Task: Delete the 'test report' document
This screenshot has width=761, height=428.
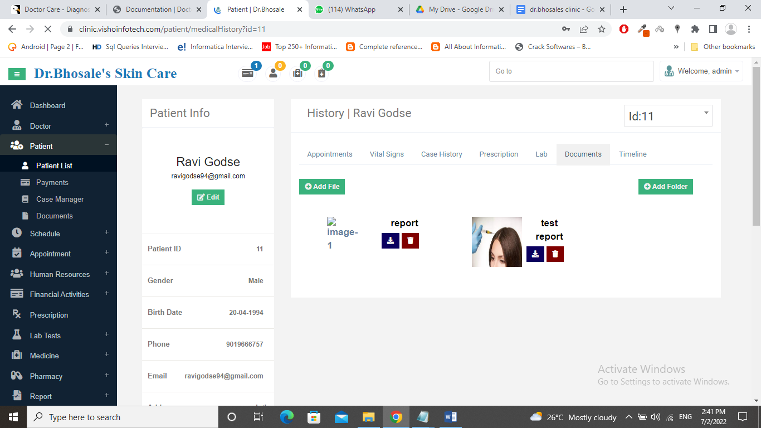Action: click(555, 254)
